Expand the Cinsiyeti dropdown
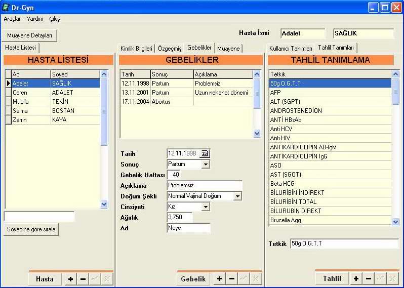This screenshot has height=288, width=404. point(205,207)
